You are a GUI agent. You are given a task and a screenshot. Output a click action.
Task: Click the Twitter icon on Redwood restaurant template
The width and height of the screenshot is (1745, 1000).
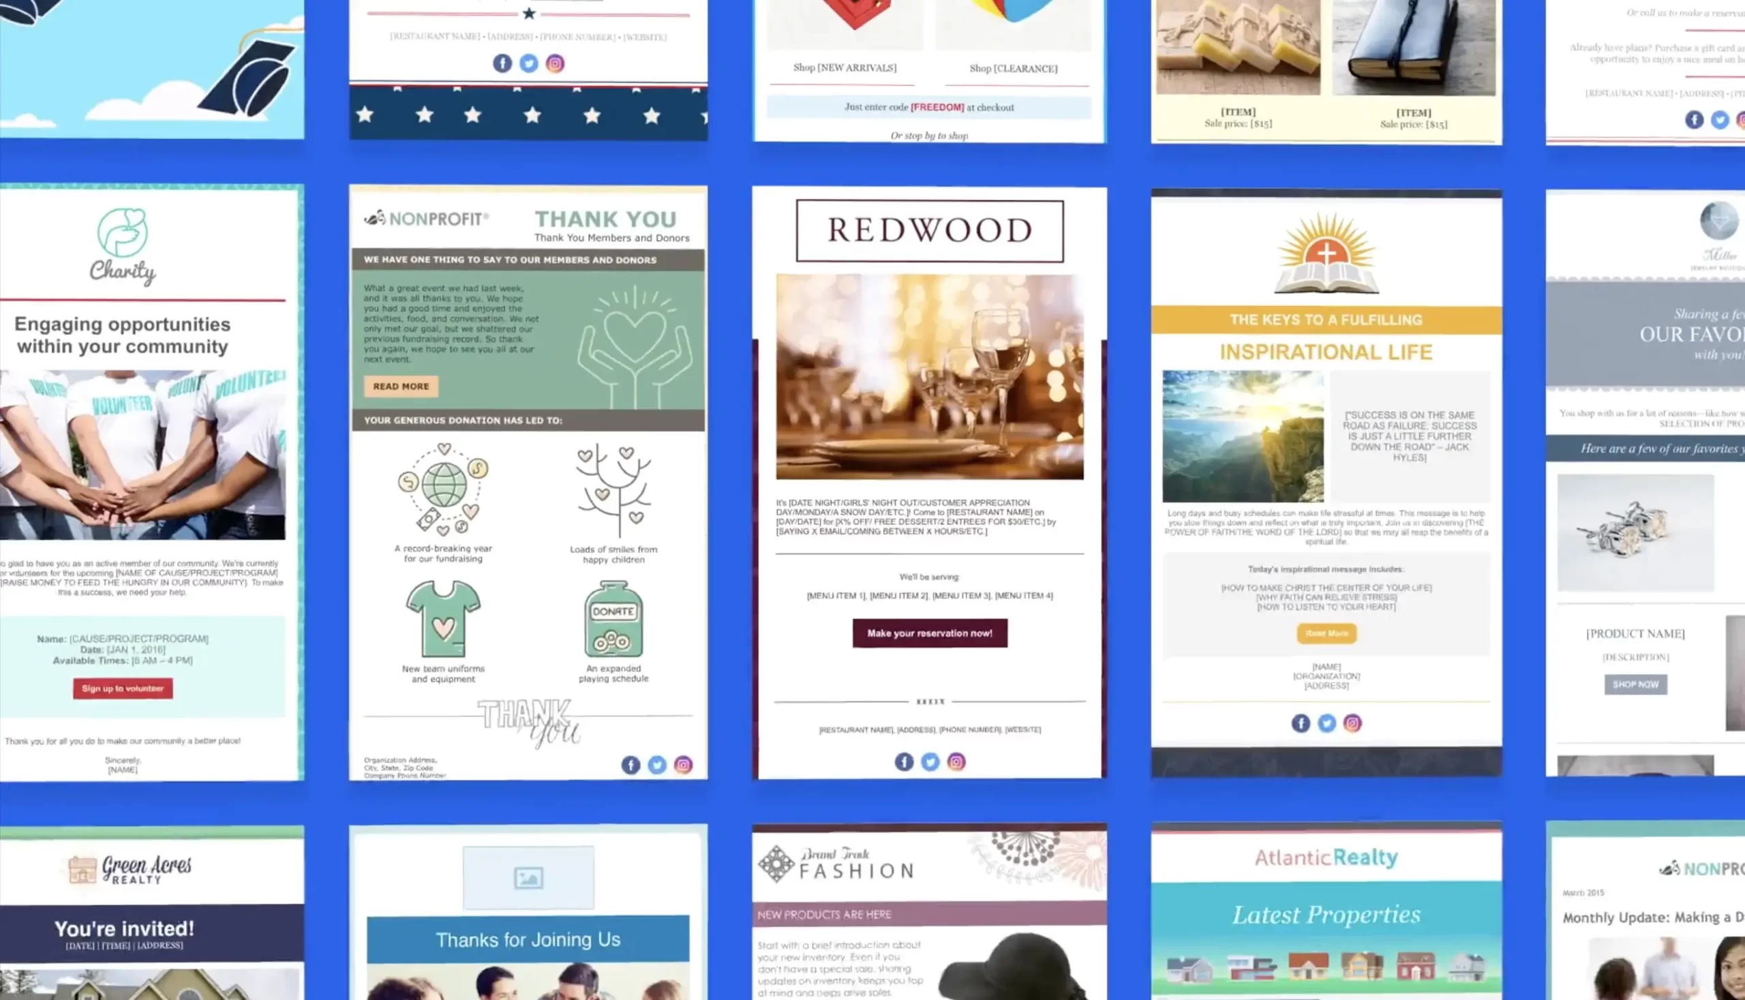tap(930, 760)
